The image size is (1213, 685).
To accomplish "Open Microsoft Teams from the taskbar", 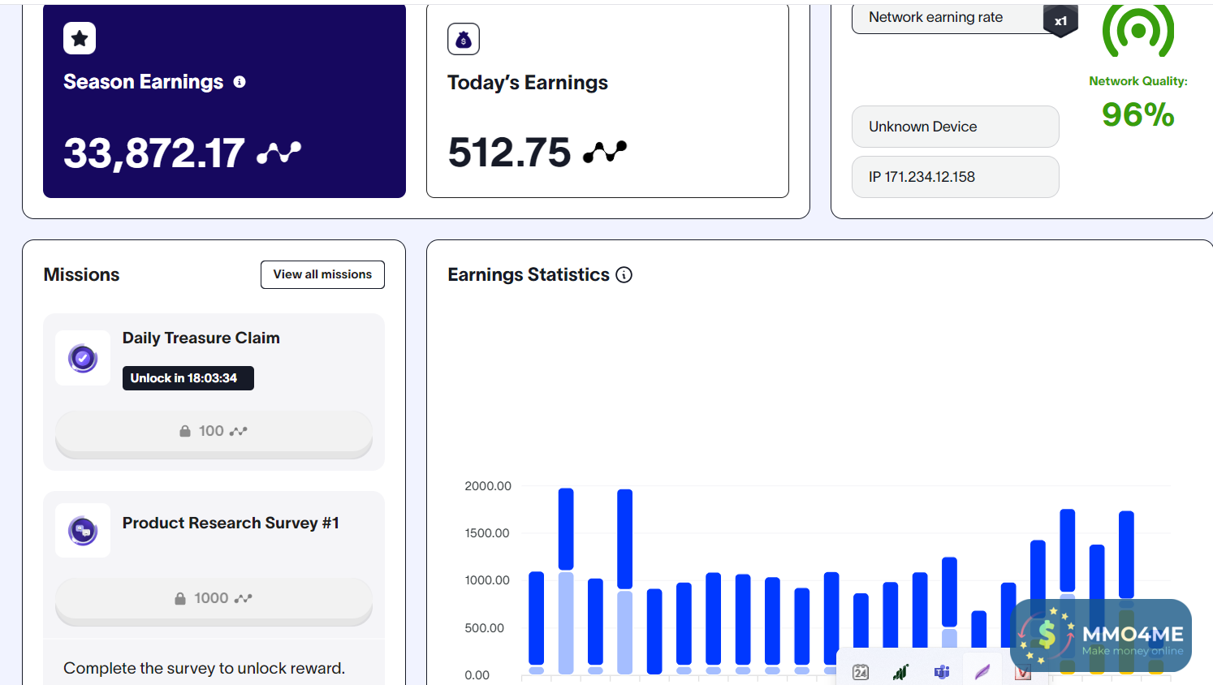I will (942, 672).
